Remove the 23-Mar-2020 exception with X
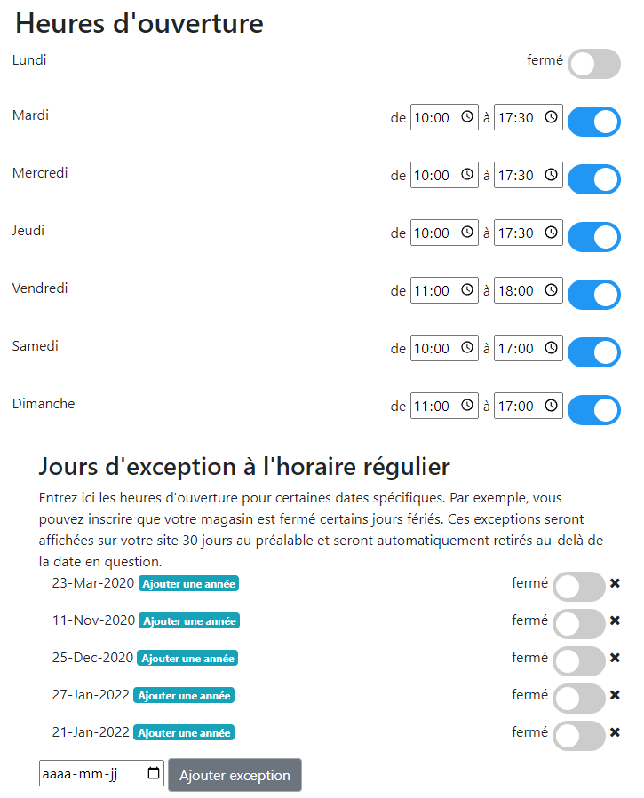This screenshot has height=798, width=644. point(615,583)
